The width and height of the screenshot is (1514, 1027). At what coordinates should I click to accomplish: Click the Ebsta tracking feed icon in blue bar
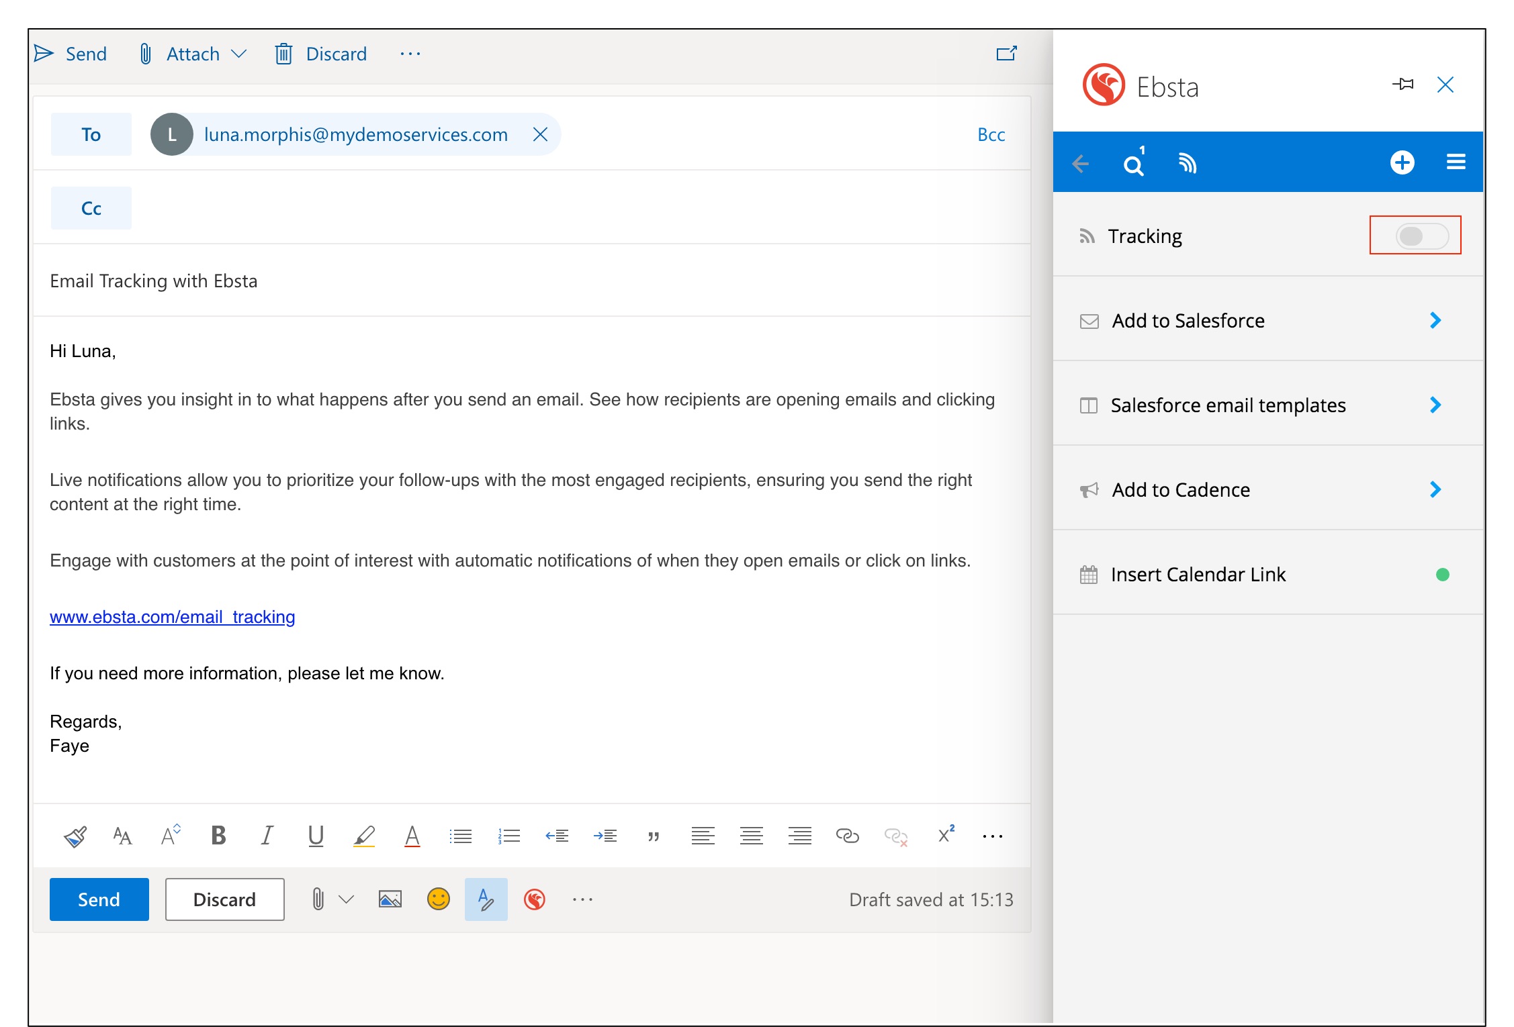tap(1188, 163)
